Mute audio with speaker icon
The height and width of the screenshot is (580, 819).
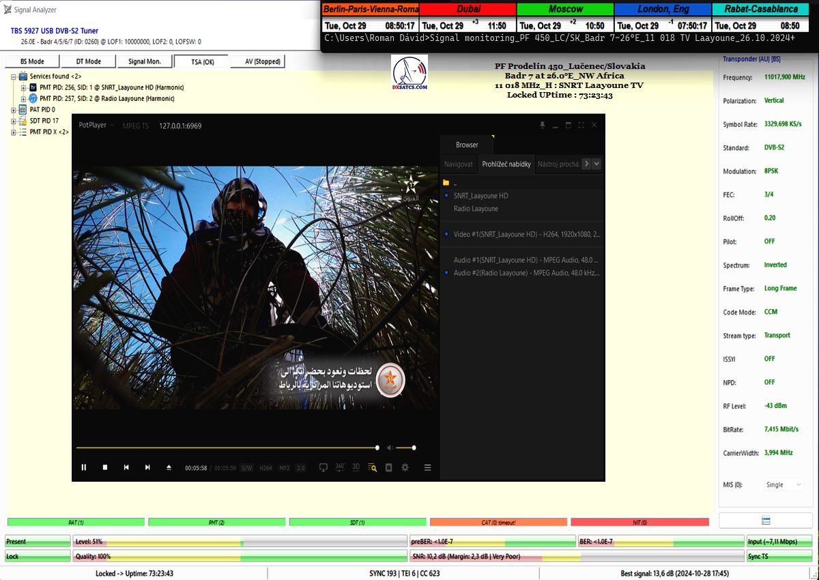click(x=389, y=448)
